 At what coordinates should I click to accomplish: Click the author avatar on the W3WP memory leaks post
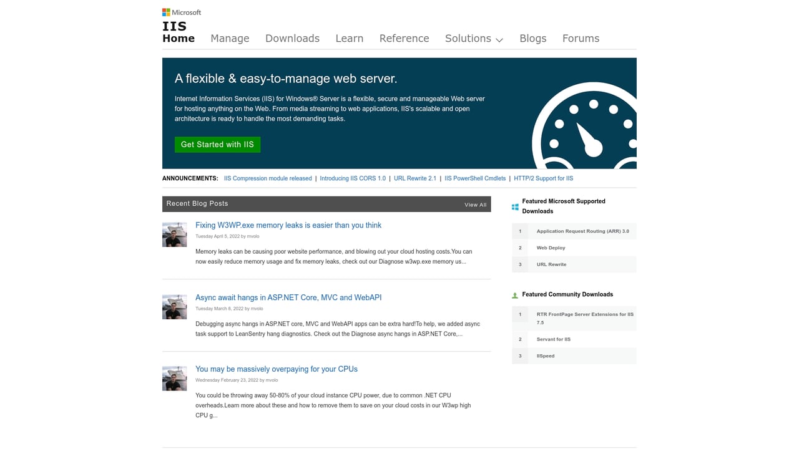[174, 234]
